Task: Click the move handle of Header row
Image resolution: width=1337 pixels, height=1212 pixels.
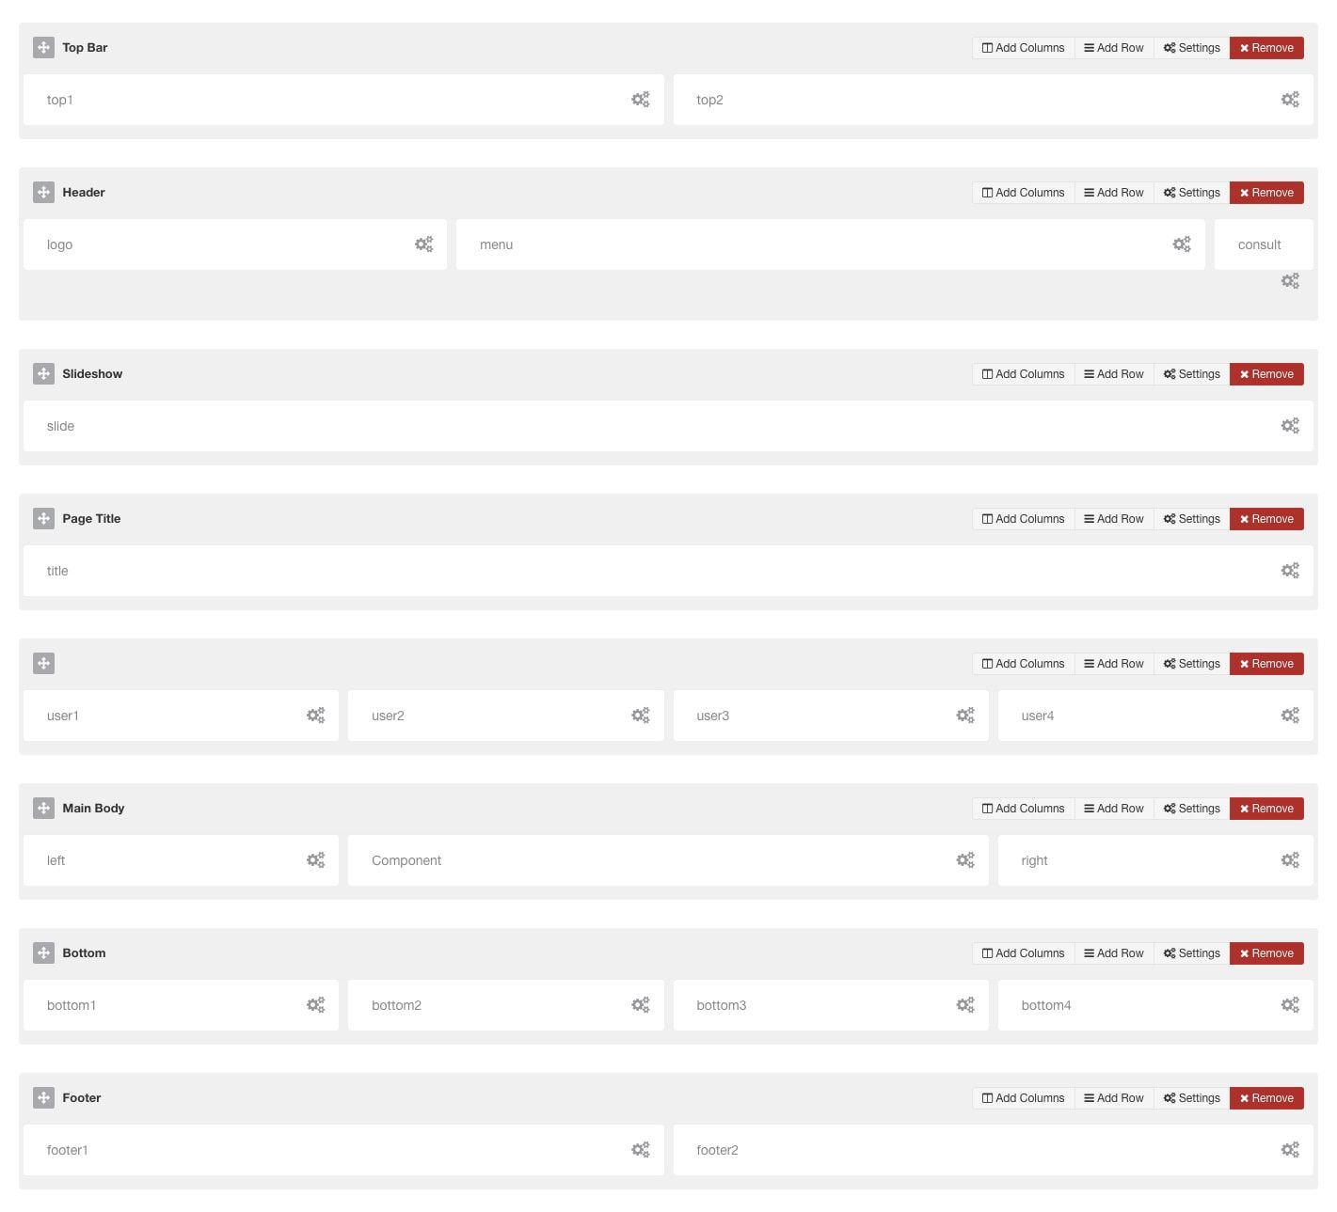Action: pos(43,193)
